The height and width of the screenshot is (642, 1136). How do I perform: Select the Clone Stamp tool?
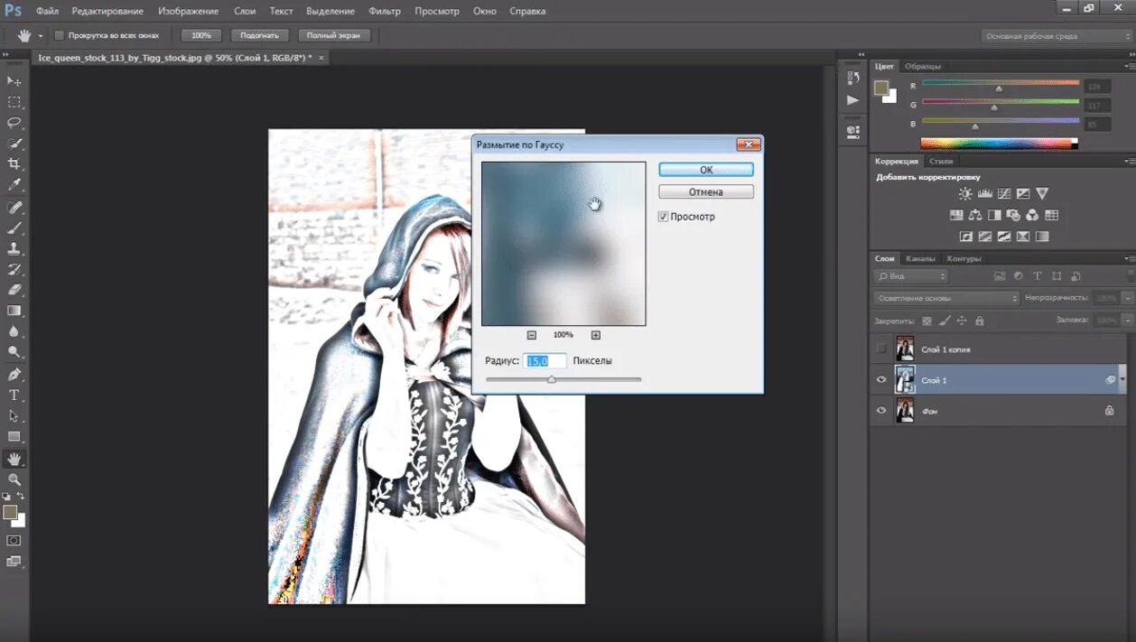pos(14,248)
